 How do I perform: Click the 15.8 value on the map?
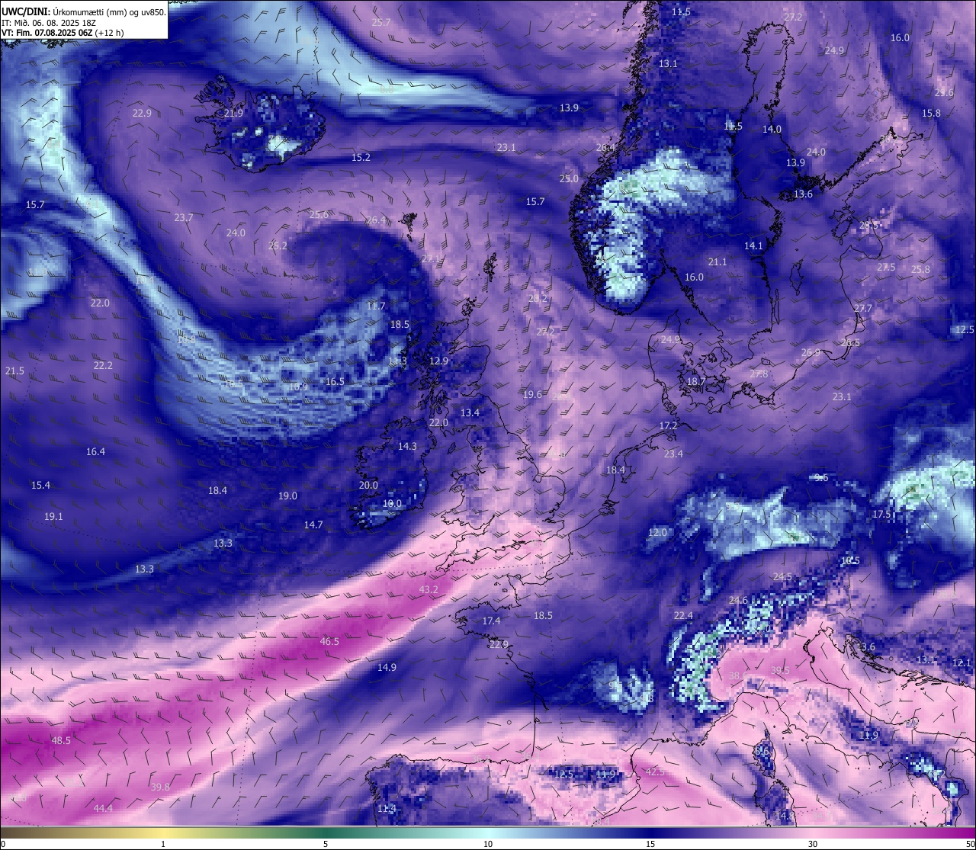point(931,113)
